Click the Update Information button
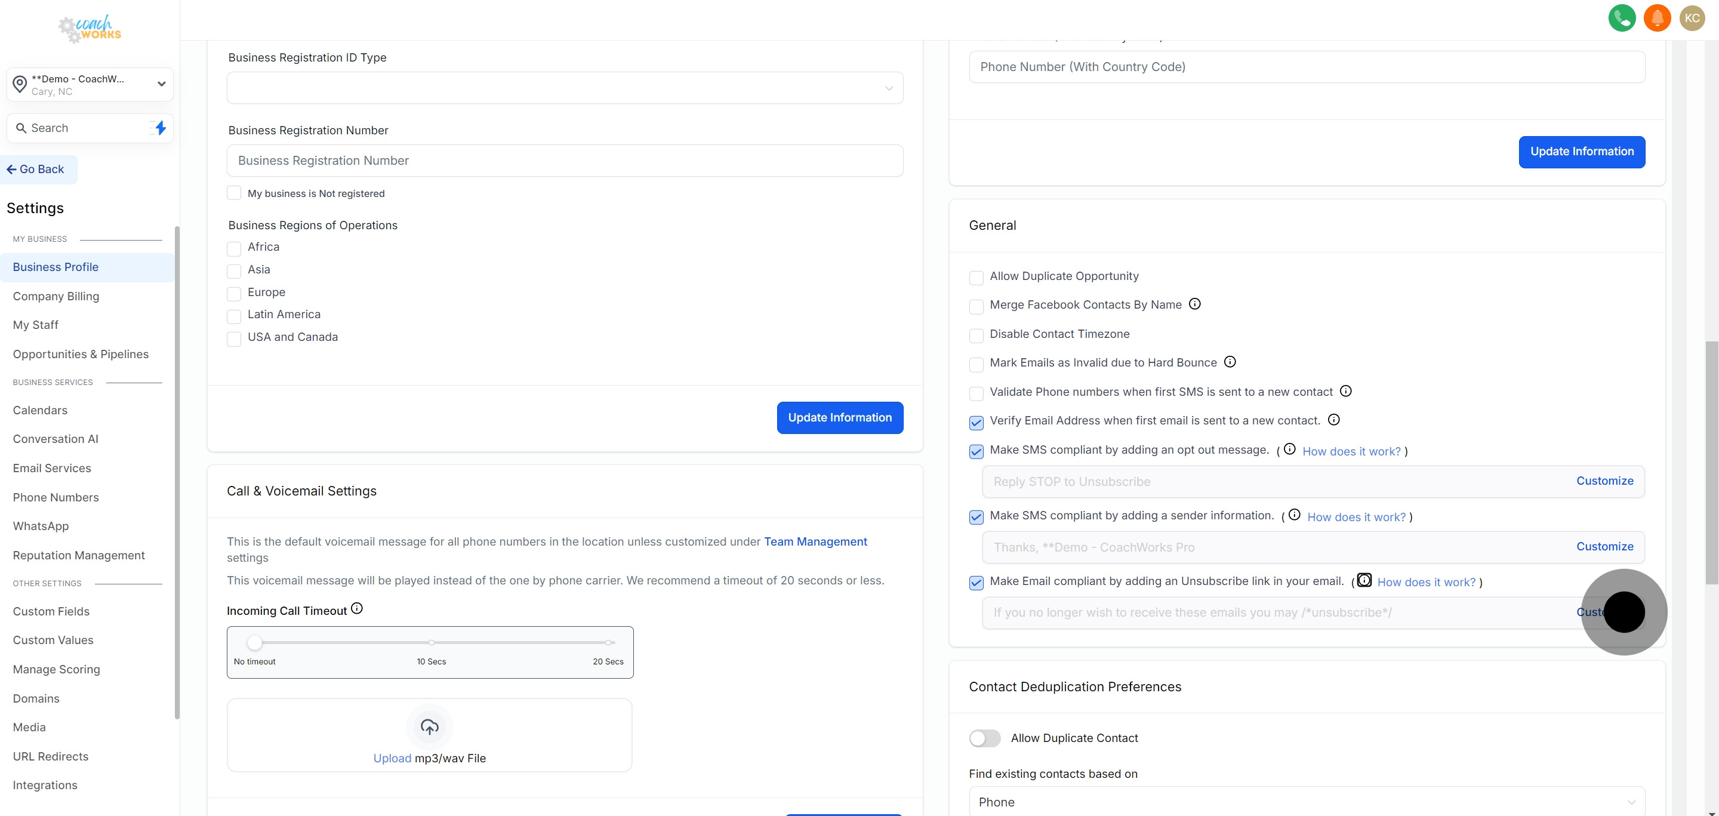 click(x=839, y=417)
